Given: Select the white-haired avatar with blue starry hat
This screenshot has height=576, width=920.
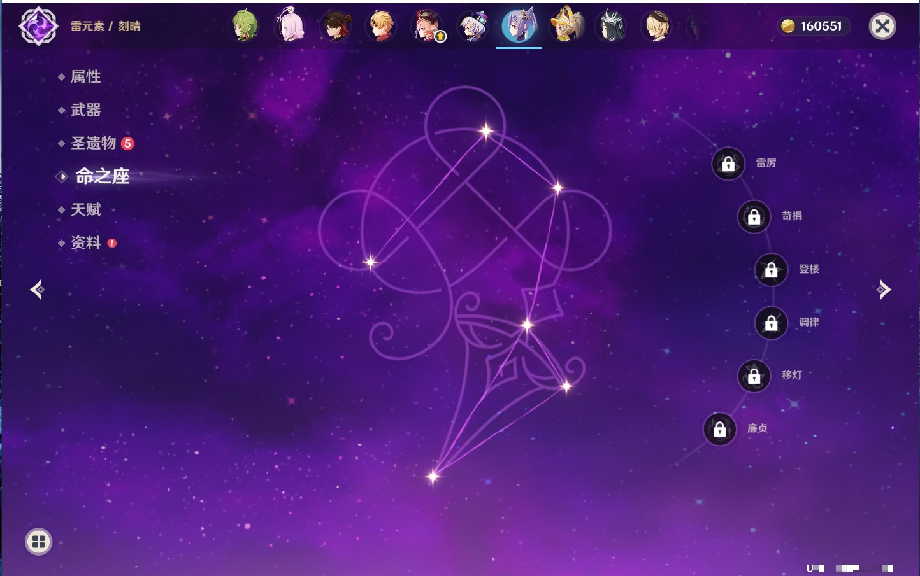Looking at the screenshot, I should 473,26.
